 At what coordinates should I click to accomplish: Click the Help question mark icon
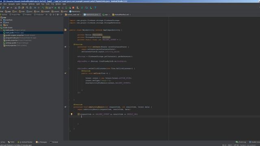pyautogui.click(x=95, y=8)
